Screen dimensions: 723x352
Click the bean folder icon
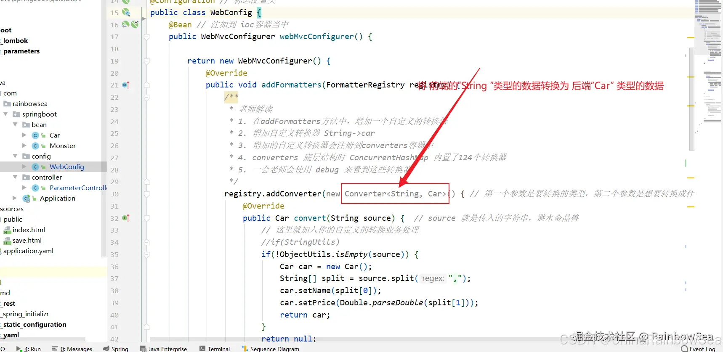(x=26, y=125)
